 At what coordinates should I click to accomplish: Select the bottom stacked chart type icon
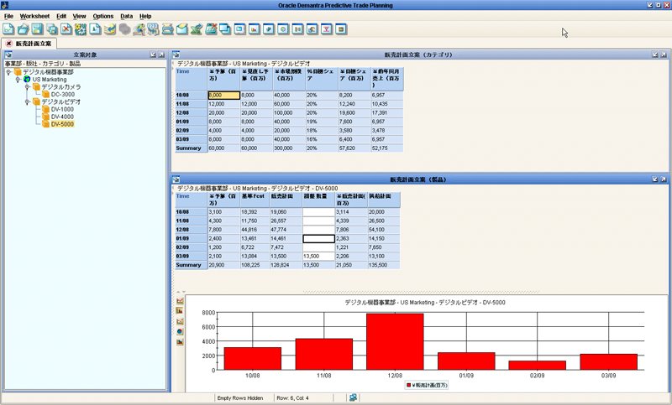point(180,342)
